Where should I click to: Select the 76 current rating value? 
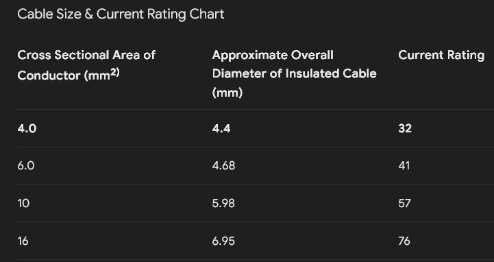[404, 241]
